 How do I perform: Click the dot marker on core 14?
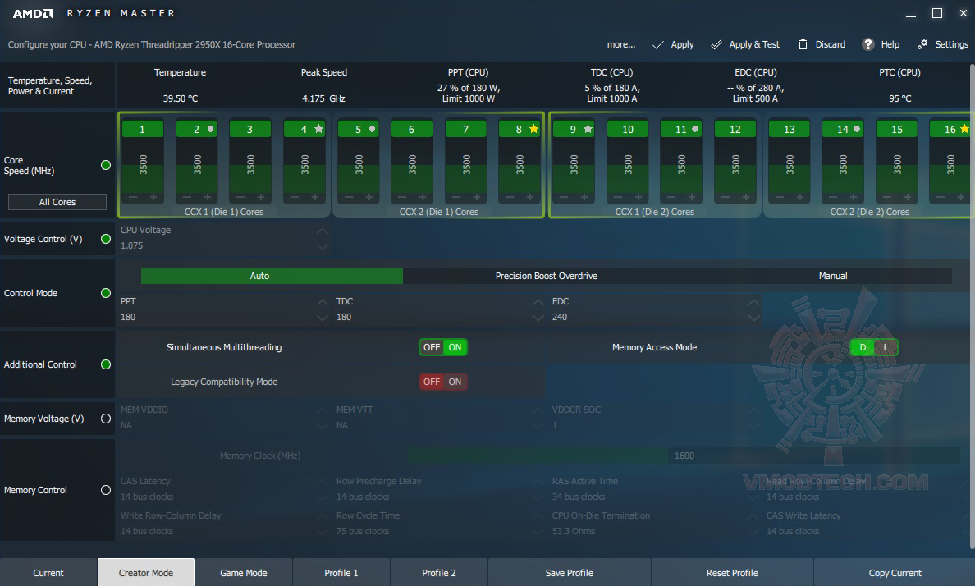[857, 129]
